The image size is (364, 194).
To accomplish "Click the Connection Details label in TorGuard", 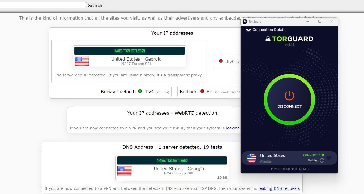I will point(269,30).
